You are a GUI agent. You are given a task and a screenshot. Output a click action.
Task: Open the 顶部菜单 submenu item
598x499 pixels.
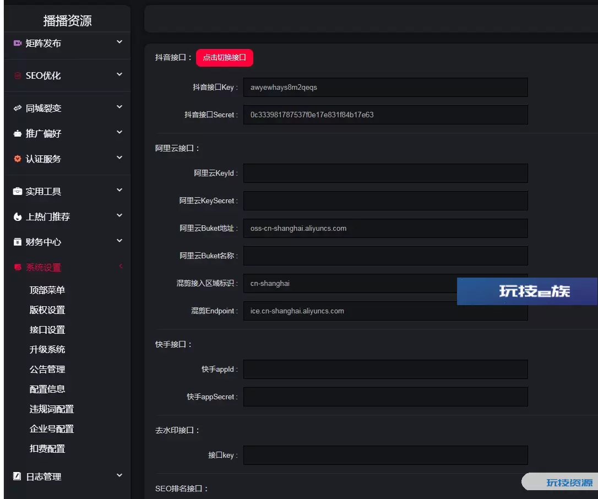point(47,290)
